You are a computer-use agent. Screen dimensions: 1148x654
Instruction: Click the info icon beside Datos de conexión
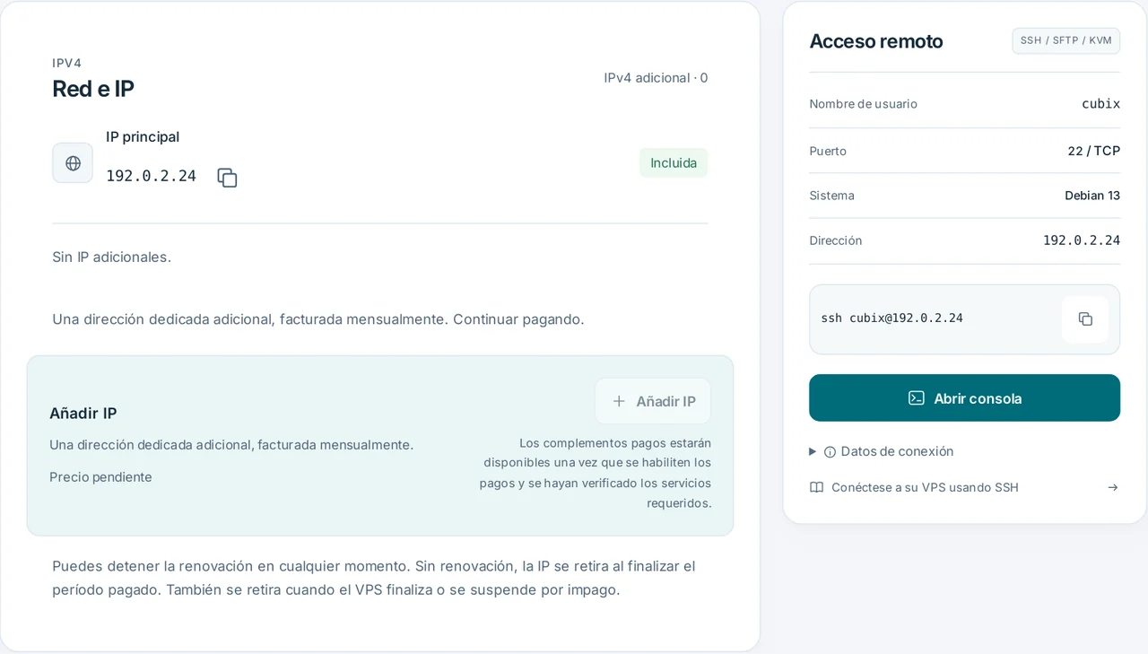click(830, 452)
